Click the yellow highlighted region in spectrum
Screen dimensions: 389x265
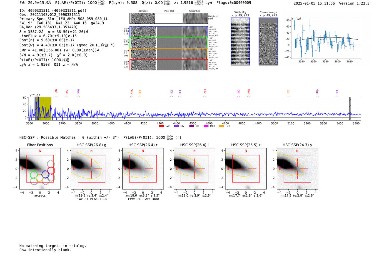45,108
